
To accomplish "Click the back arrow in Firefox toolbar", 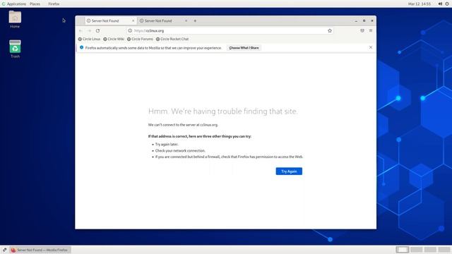I will tap(81, 30).
